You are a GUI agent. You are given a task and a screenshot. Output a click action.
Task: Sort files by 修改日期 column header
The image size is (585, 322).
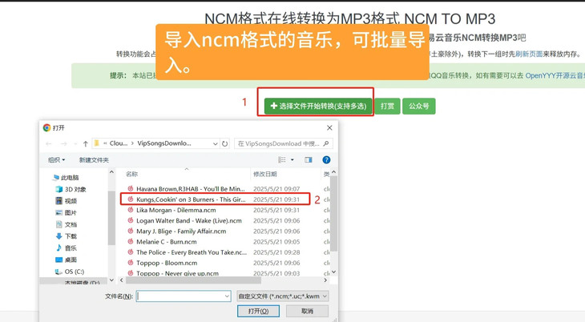click(265, 174)
